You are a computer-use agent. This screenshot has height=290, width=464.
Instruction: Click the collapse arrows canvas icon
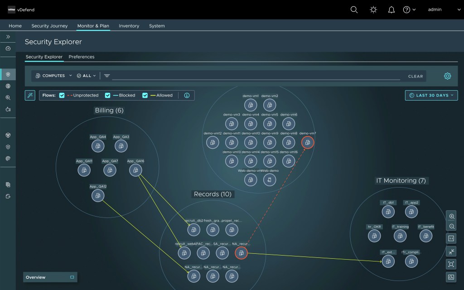coord(451,251)
